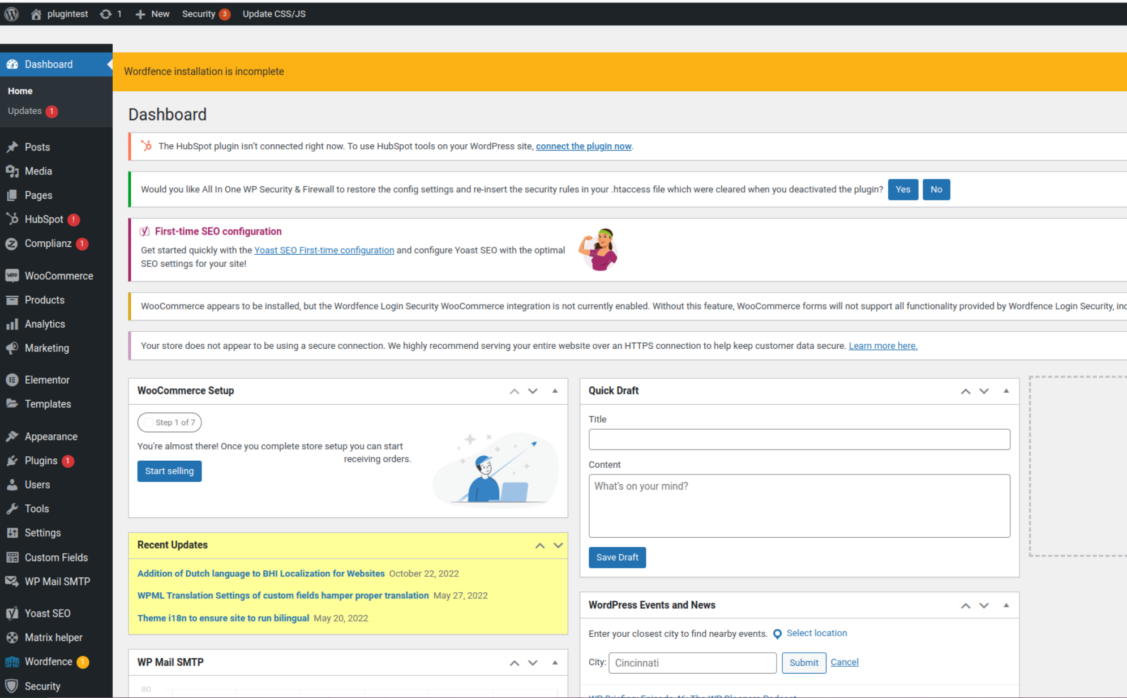Click the Users person icon
Viewport: 1127px width, 698px height.
12,485
